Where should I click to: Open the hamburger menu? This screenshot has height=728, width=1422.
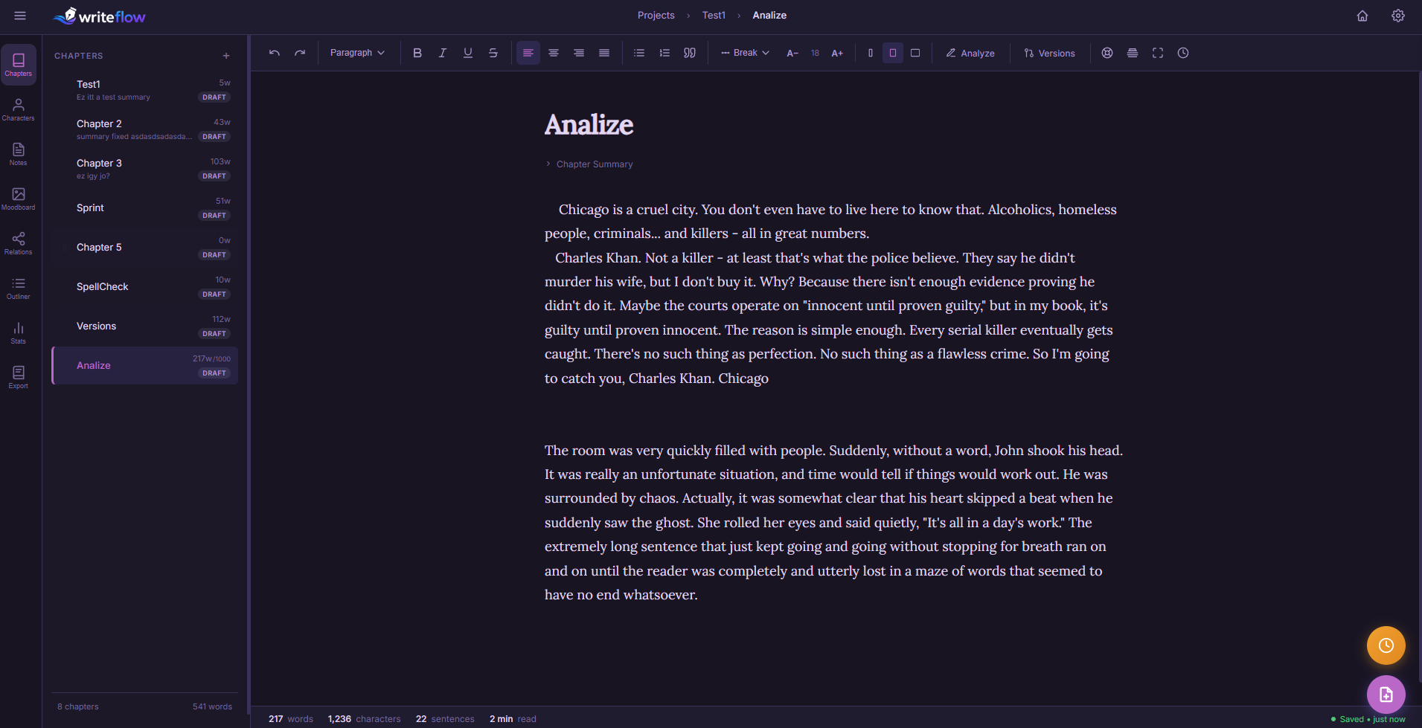pyautogui.click(x=20, y=16)
